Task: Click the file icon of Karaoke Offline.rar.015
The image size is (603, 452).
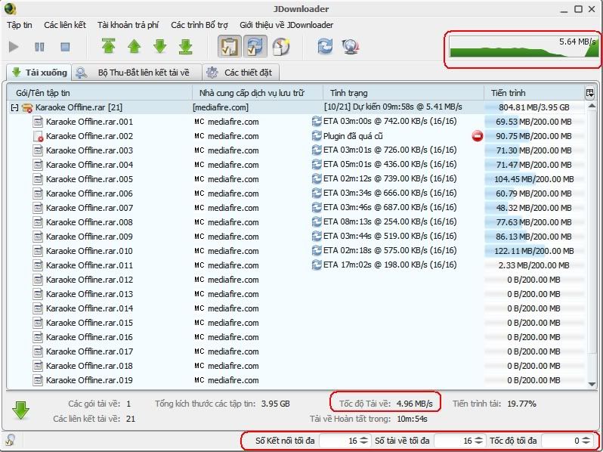Action: click(x=38, y=323)
